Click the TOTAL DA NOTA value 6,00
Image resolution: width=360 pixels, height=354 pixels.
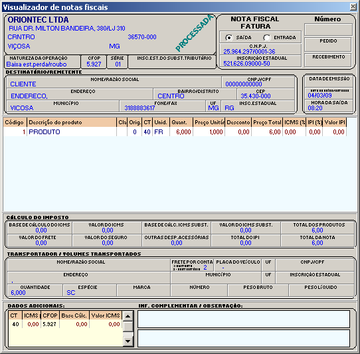[x=317, y=242]
